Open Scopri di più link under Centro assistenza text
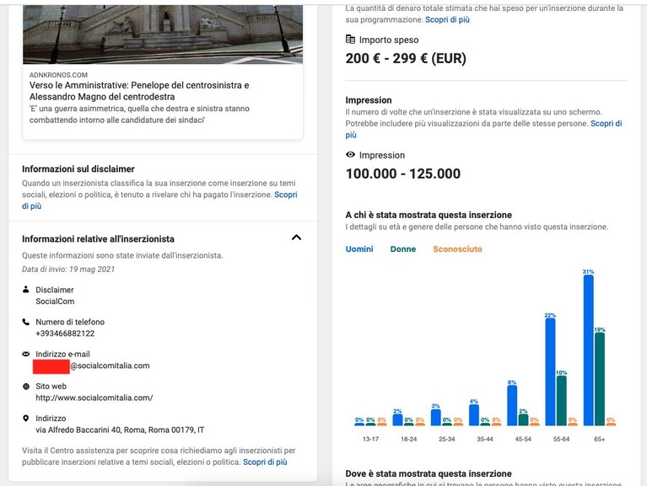647x486 pixels. pos(265,462)
